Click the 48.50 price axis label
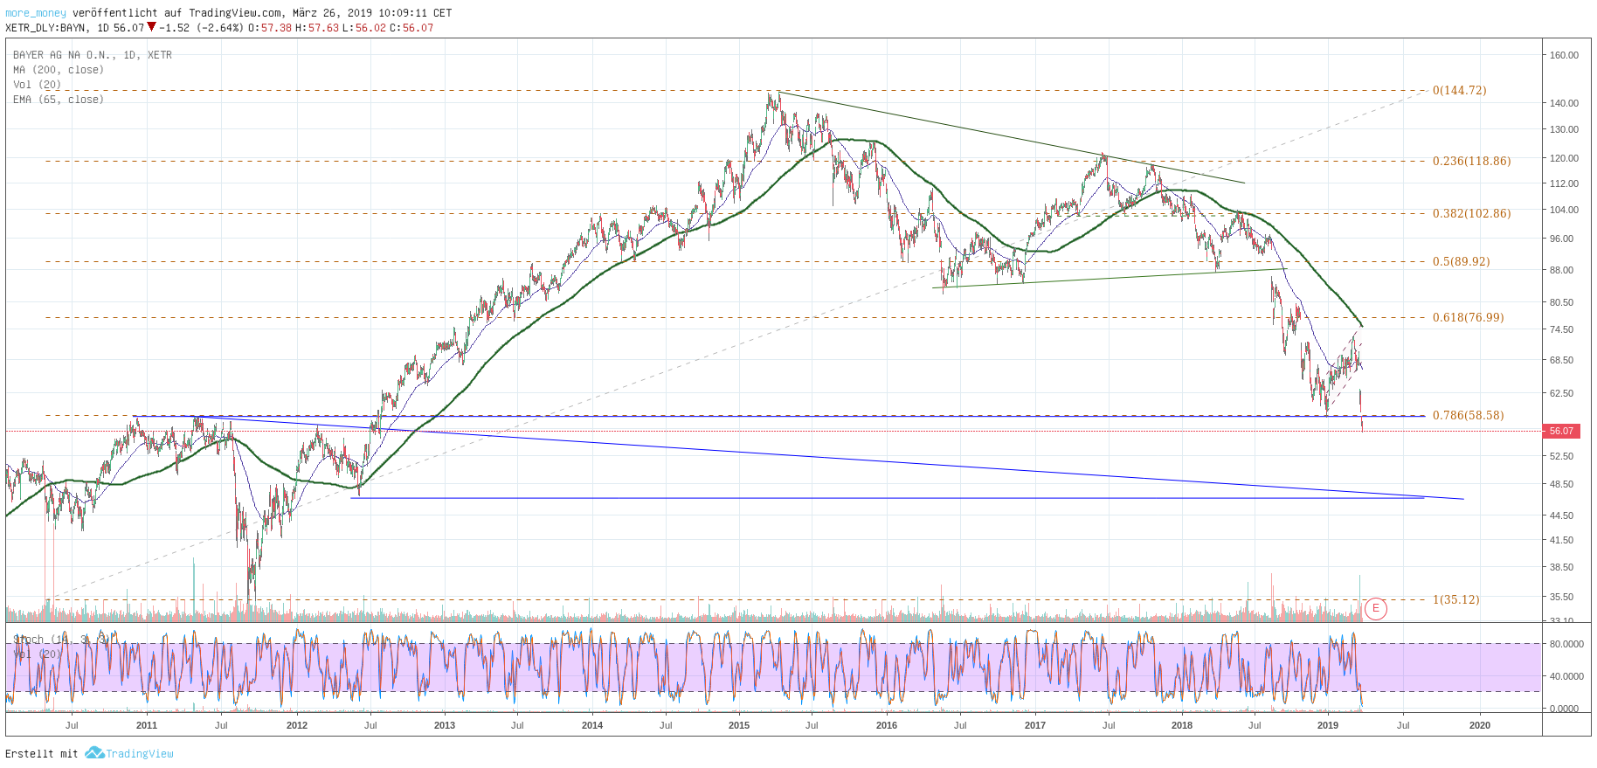The height and width of the screenshot is (768, 1597). [1561, 484]
